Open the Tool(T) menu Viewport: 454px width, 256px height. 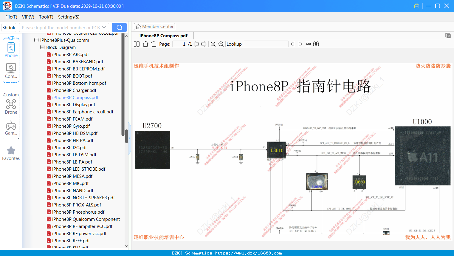click(x=46, y=17)
